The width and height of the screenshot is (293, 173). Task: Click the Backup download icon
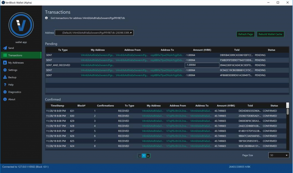pos(5,77)
